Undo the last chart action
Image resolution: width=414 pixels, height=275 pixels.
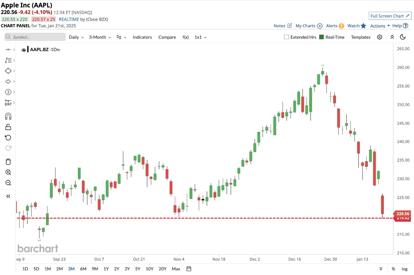point(8,137)
